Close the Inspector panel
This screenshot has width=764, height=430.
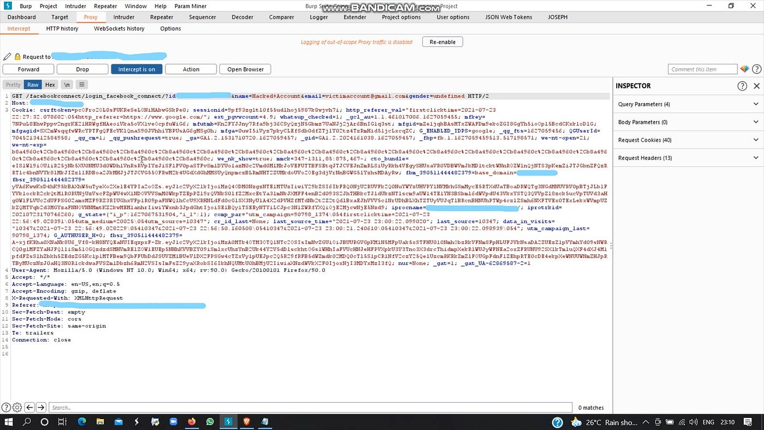(756, 86)
